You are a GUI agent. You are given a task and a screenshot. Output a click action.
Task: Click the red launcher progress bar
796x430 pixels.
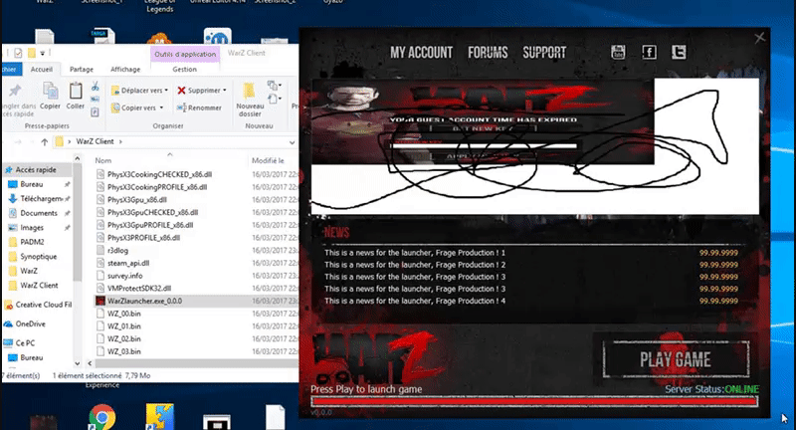(x=534, y=401)
